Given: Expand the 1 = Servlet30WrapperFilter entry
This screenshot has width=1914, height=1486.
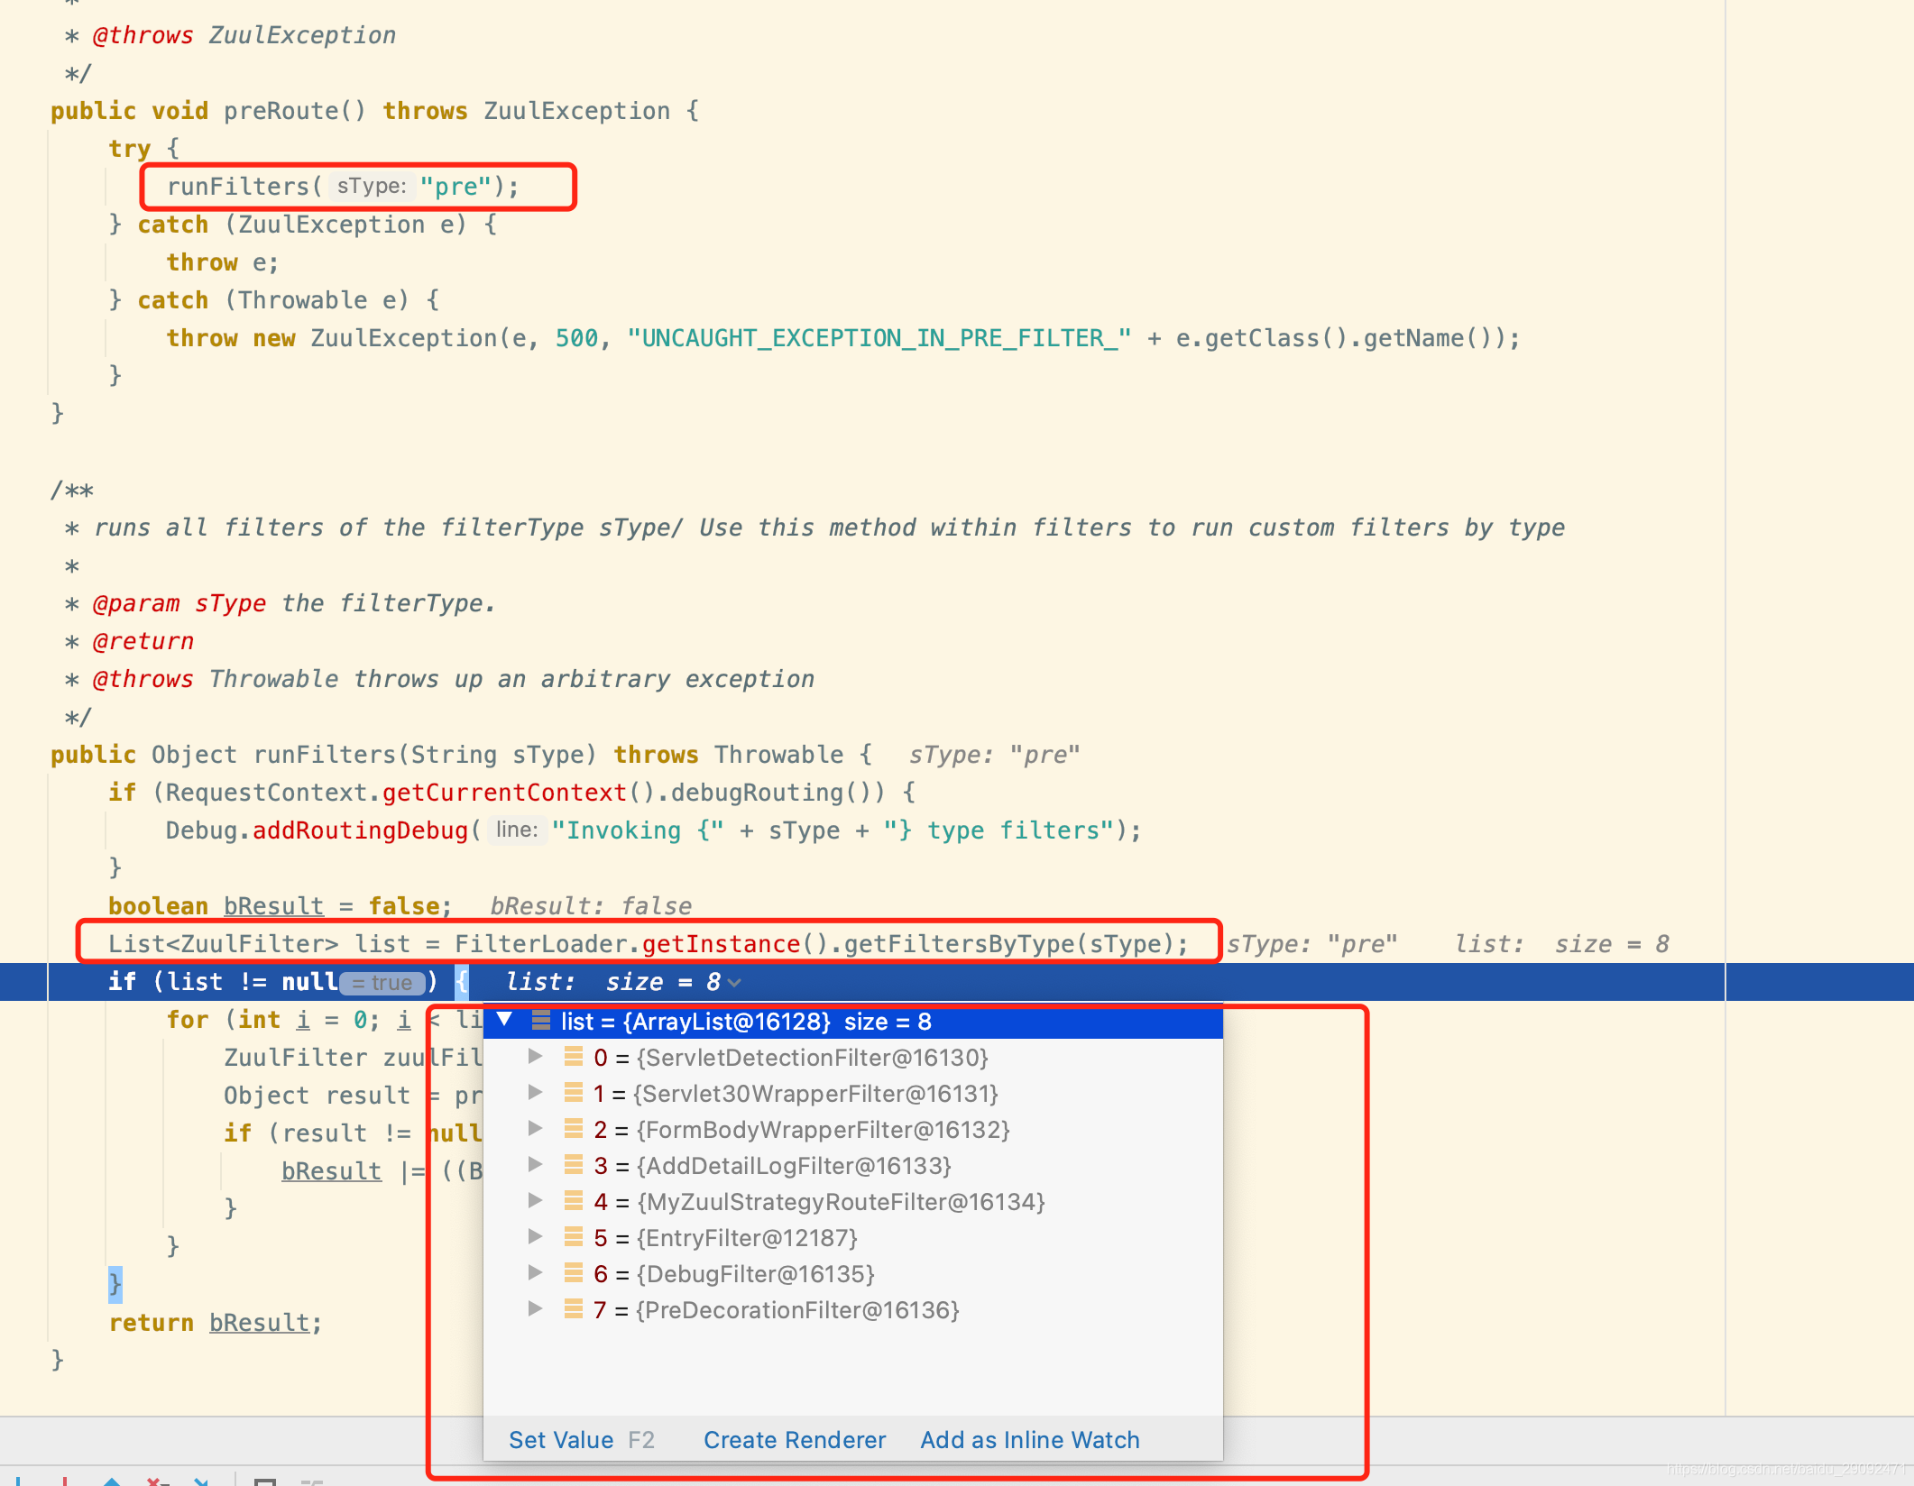Looking at the screenshot, I should point(535,1092).
